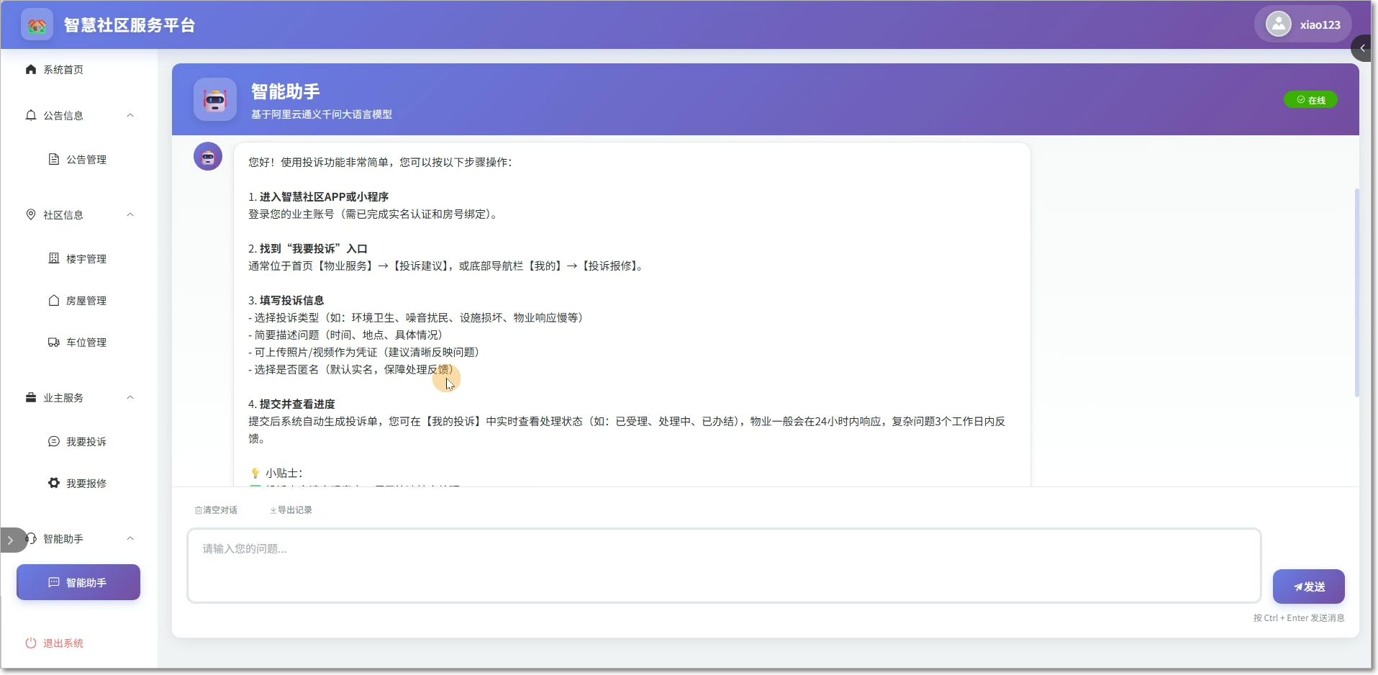Click the left-arrow collapse tab at top right

tap(1361, 48)
